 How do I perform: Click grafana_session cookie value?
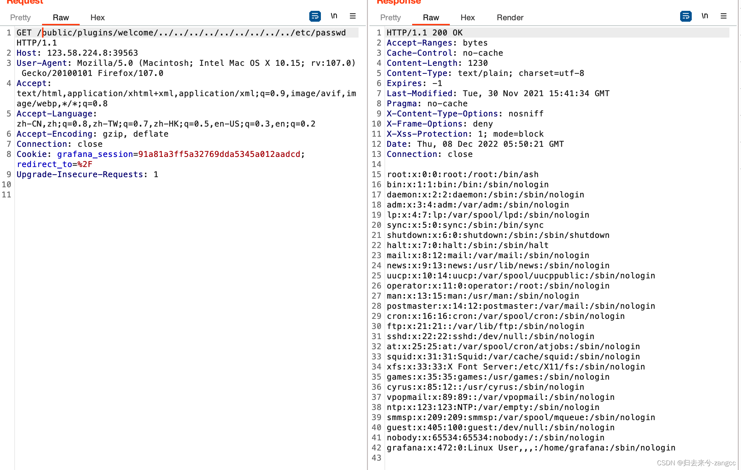[x=219, y=154]
